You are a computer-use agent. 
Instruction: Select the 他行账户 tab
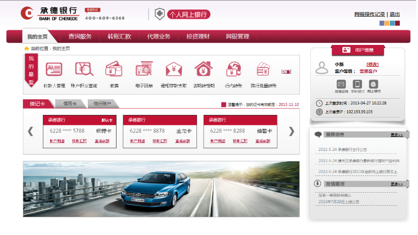tap(101, 103)
